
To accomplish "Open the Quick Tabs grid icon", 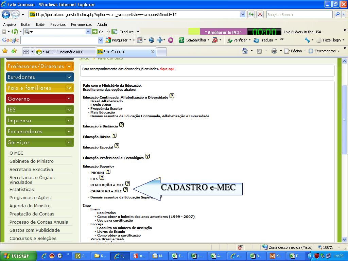I will tap(26, 52).
